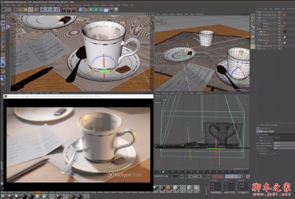Collapse the Light_01 group

click(259, 34)
